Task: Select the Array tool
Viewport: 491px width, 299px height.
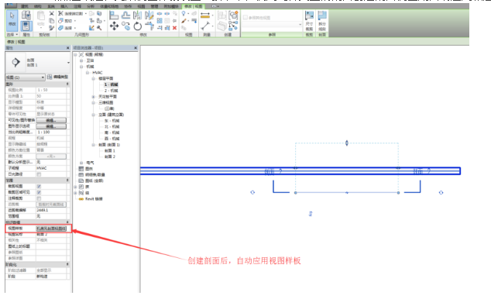Action: [160, 21]
